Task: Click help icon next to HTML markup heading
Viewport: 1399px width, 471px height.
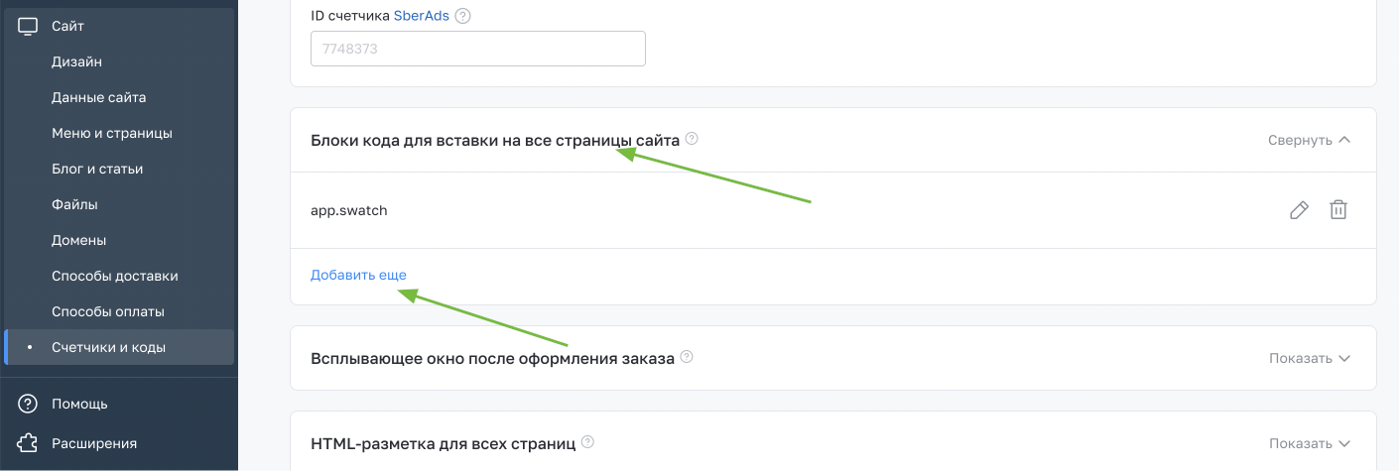Action: 587,442
